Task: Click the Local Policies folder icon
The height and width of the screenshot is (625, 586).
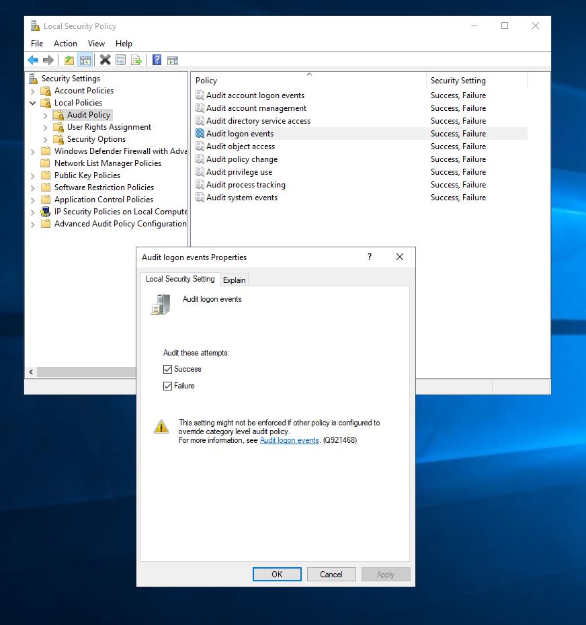Action: (46, 103)
